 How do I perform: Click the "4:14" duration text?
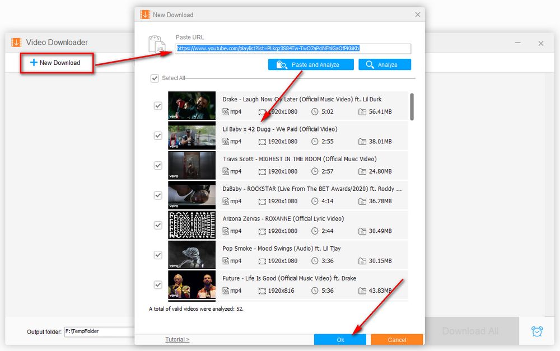[x=327, y=201]
